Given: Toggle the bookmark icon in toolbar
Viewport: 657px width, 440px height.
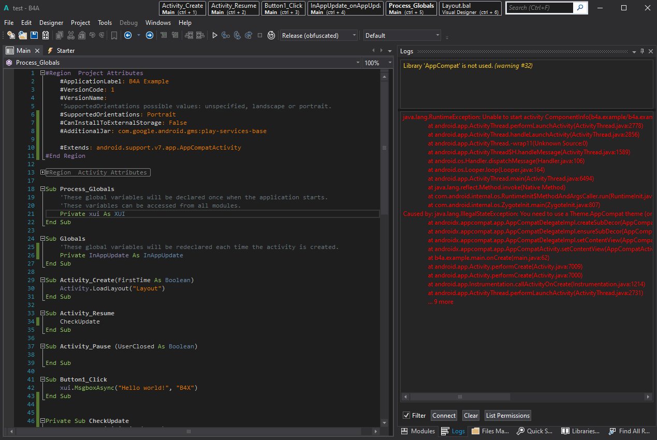Looking at the screenshot, I should [114, 35].
